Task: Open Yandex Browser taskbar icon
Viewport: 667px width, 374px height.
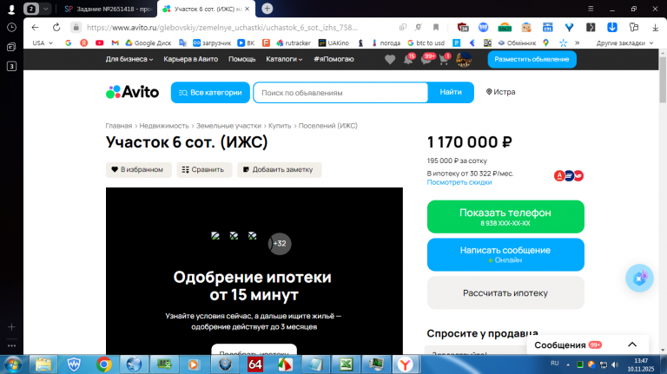Action: [x=405, y=364]
